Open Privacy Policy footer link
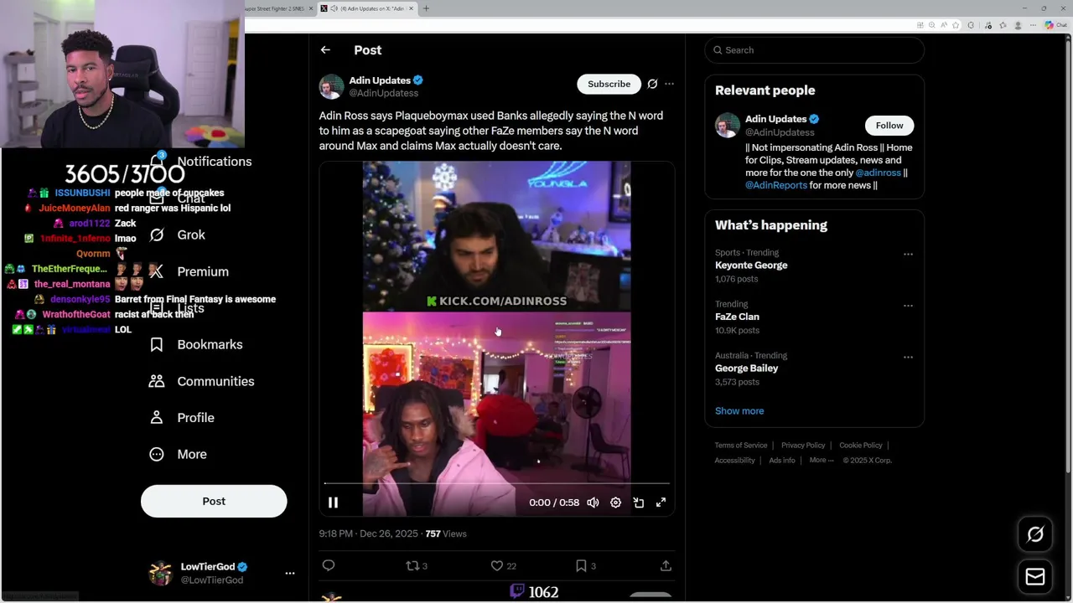The height and width of the screenshot is (603, 1073). click(803, 446)
